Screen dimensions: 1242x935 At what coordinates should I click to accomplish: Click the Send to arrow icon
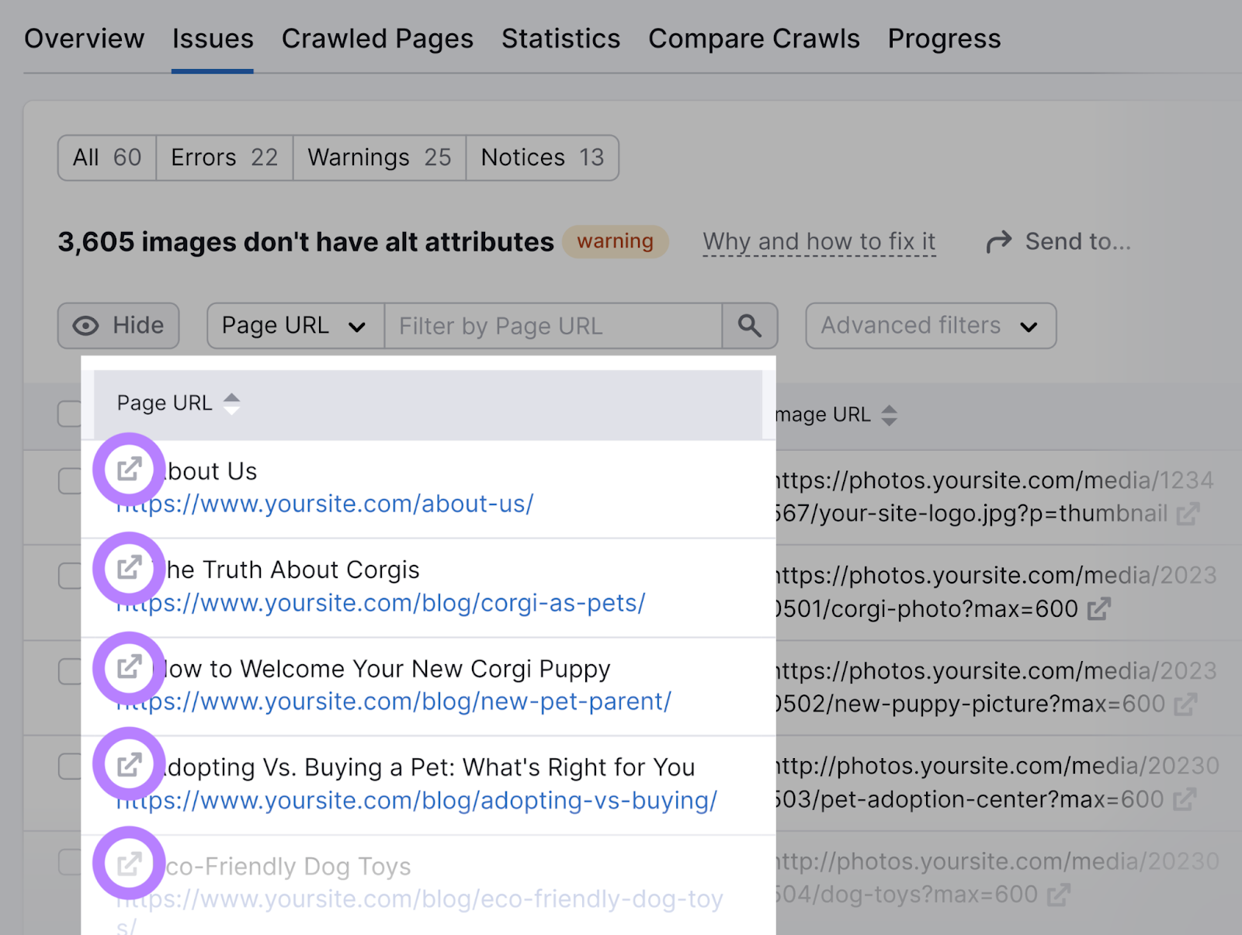point(999,242)
